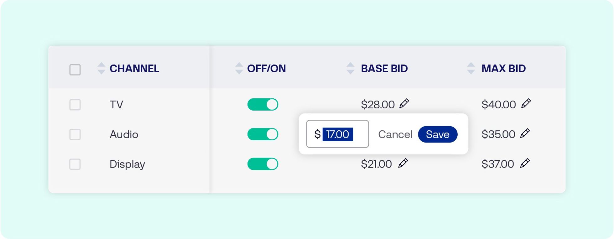
Task: Disable the Audio channel switch
Action: [x=263, y=134]
